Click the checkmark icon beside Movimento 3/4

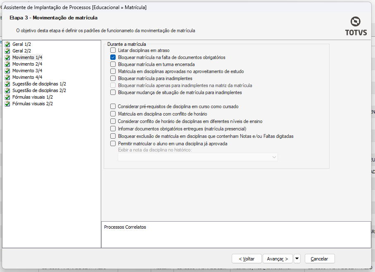tap(7, 71)
